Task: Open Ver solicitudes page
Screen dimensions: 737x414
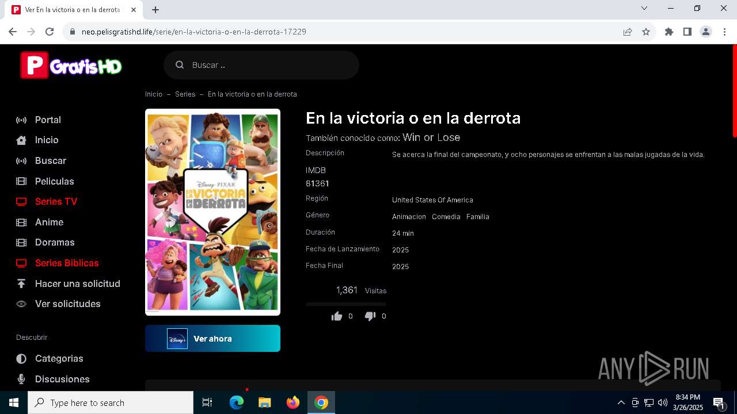Action: point(68,304)
